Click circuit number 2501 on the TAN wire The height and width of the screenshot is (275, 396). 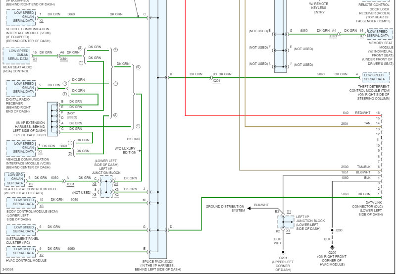(x=345, y=123)
